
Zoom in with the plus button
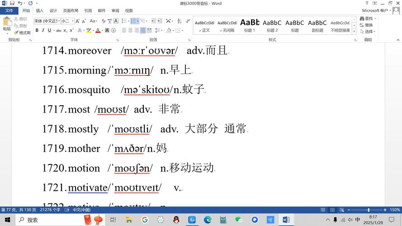coord(385,210)
